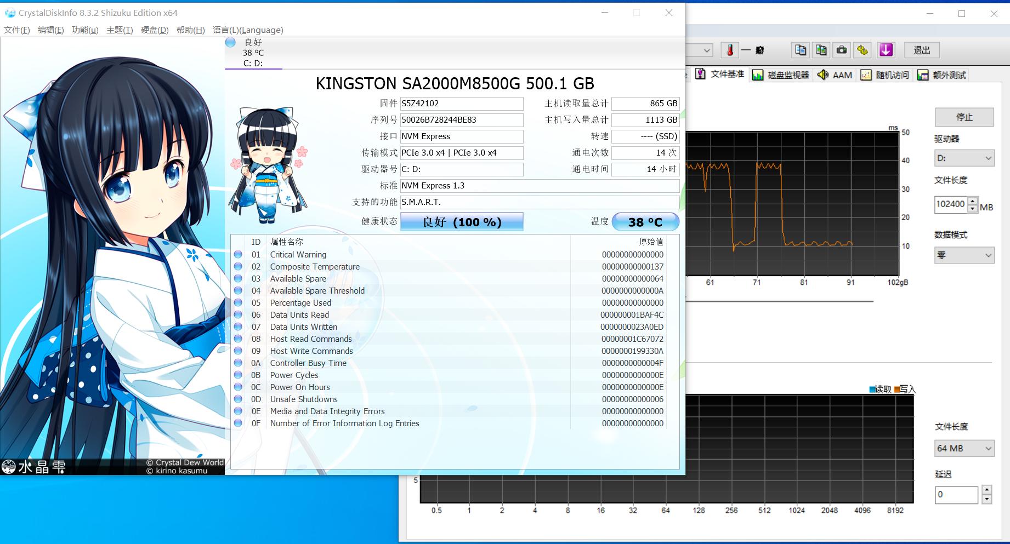
Task: Switch to the 磁盘监视器 tab
Action: tap(781, 75)
